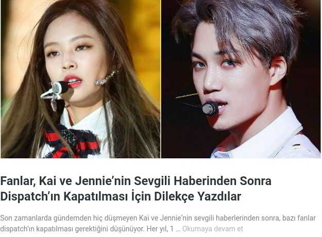Click the headset microphone in the right photo

click(210, 108)
